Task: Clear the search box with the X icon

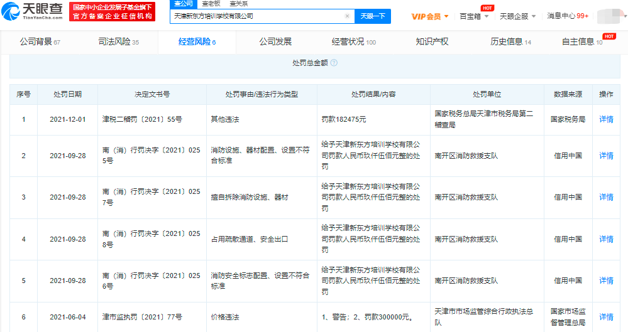Action: tap(347, 16)
